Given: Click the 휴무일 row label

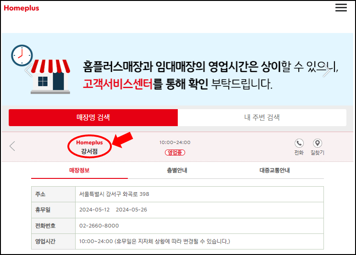Looking at the screenshot, I should click(43, 210).
